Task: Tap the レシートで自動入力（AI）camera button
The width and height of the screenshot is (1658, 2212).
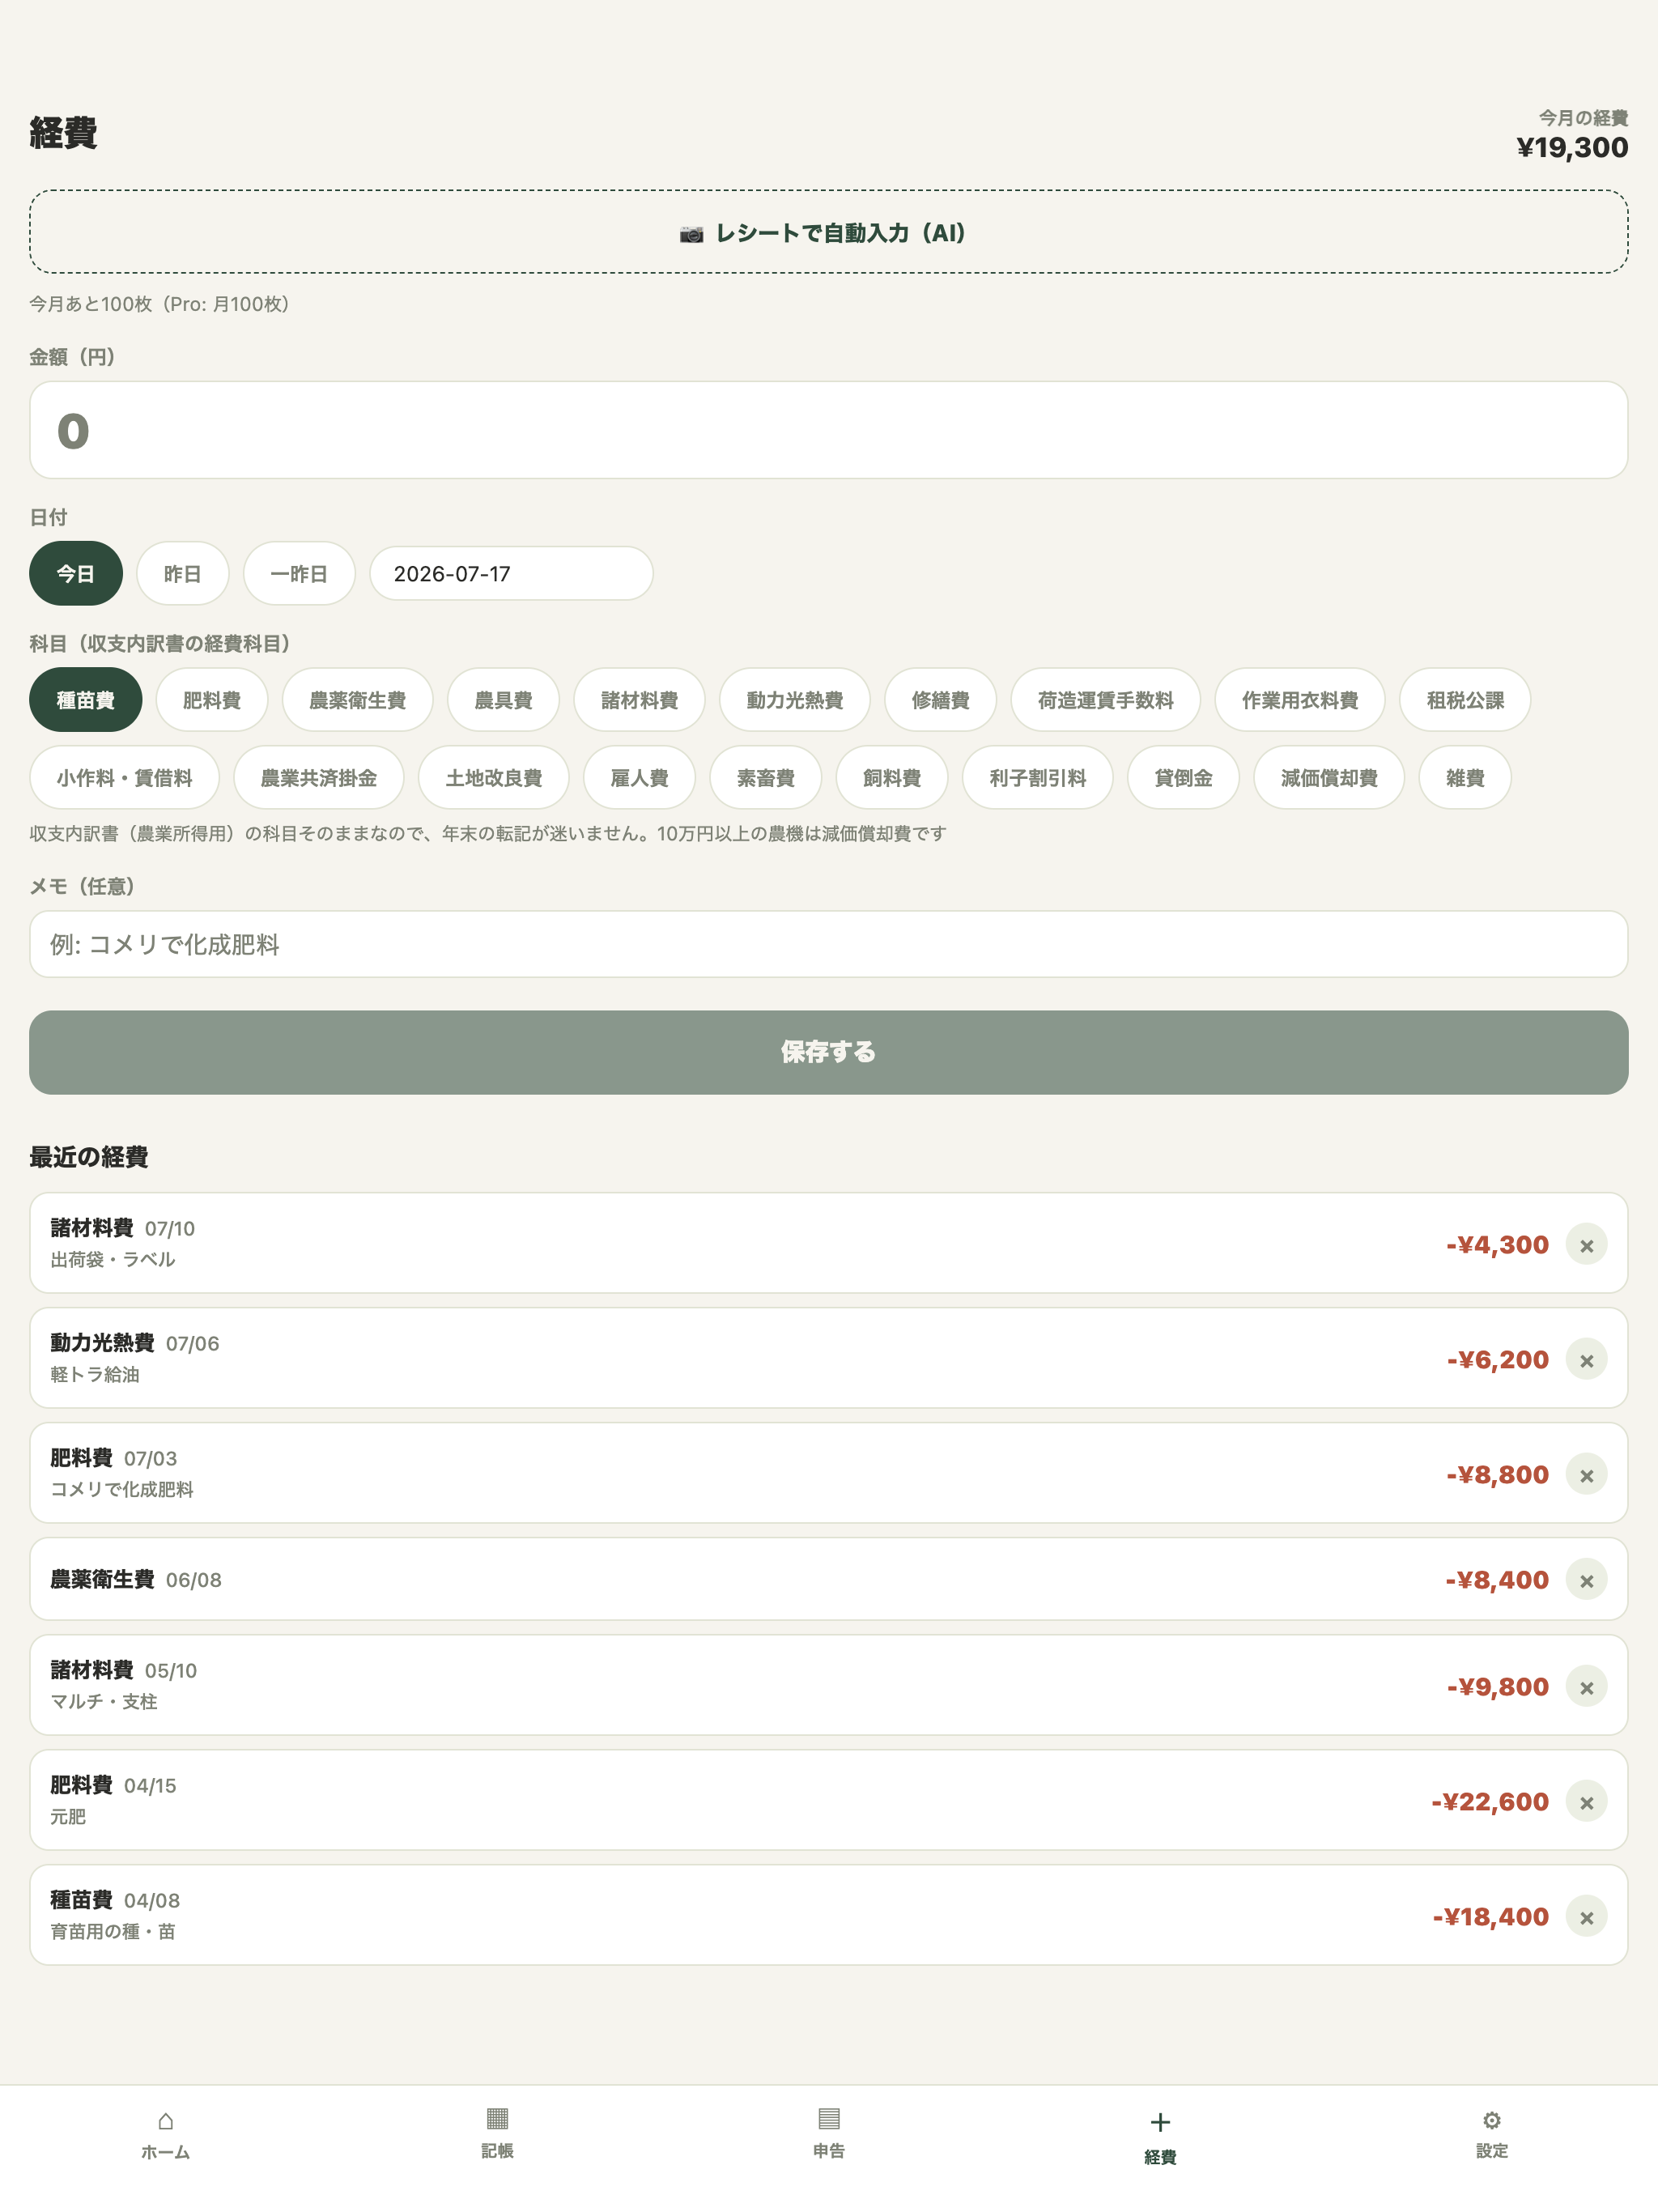Action: (829, 232)
